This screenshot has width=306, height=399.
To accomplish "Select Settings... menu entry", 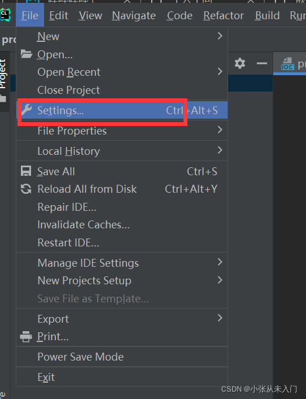I will (x=122, y=110).
